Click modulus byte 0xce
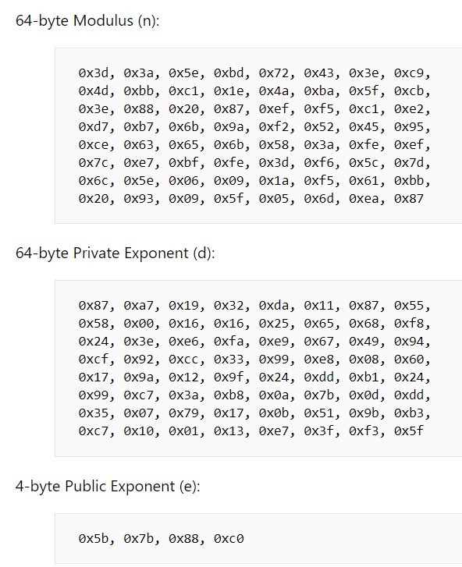 [x=94, y=145]
